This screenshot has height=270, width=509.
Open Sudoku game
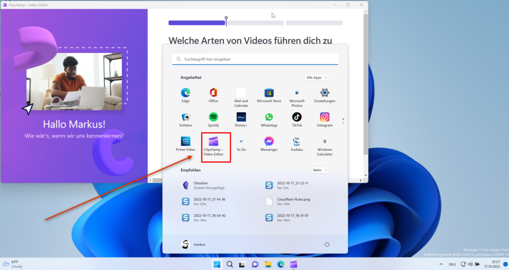[297, 144]
